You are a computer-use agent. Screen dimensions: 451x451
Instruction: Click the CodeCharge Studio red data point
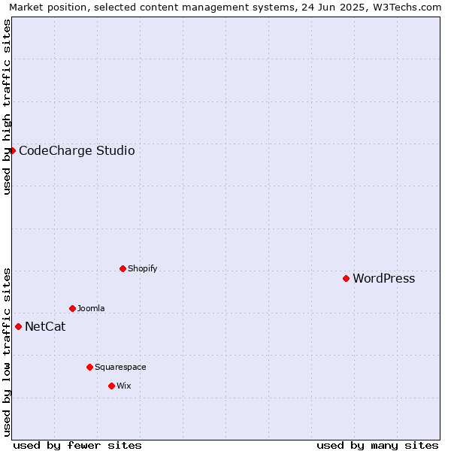point(12,151)
